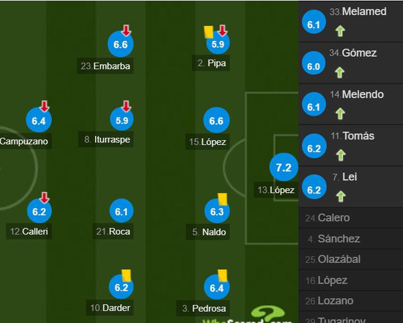Click the 15. López player label
This screenshot has width=403, height=323.
[x=208, y=141]
